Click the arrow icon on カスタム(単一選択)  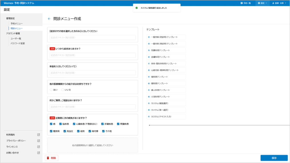pyautogui.click(x=149, y=110)
